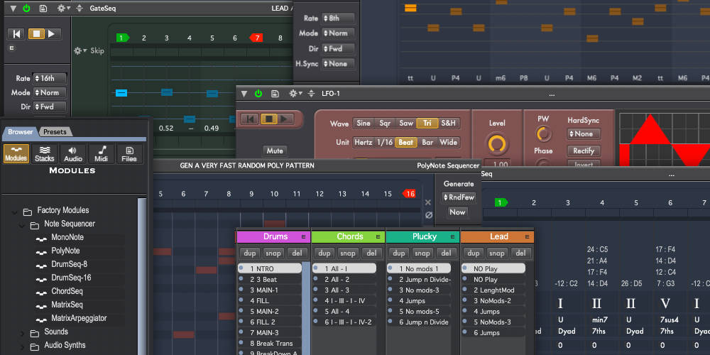Image resolution: width=710 pixels, height=355 pixels.
Task: Click the Generate Now button
Action: coord(457,212)
